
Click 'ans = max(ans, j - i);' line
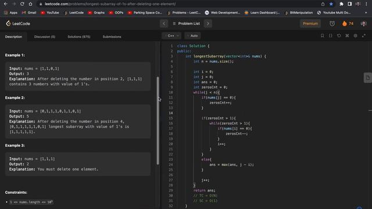[231, 165]
